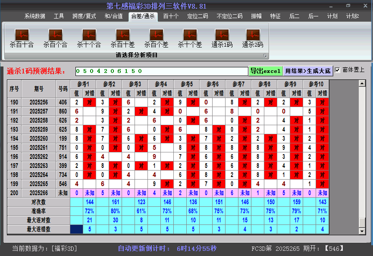
Task: Launch the 通杀2码 analysis icon
Action: 253,35
